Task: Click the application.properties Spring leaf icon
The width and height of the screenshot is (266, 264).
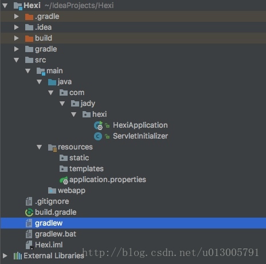Action: pyautogui.click(x=64, y=180)
